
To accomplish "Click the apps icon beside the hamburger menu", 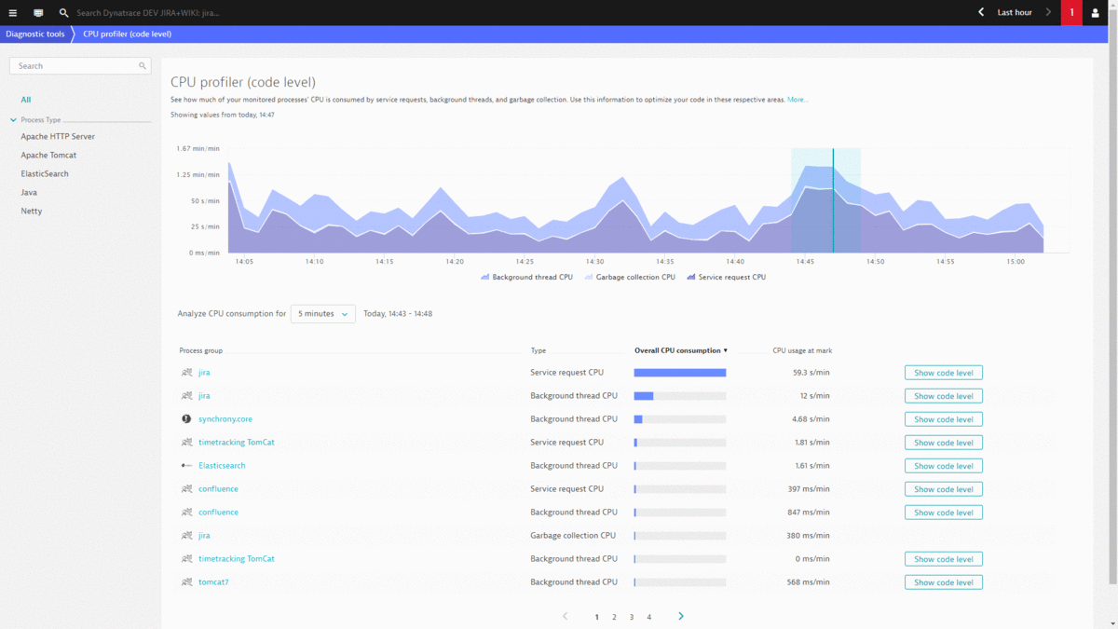I will pos(37,12).
